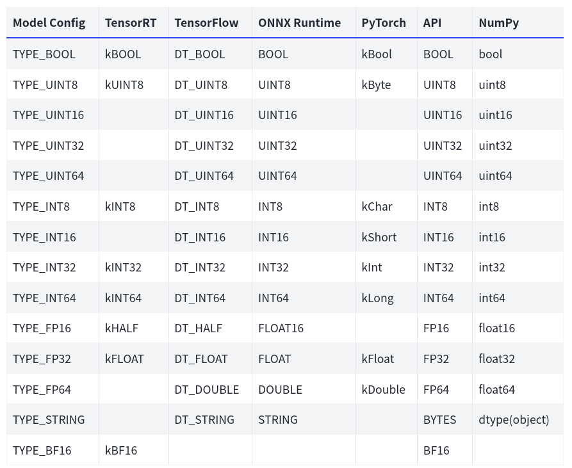Select the TYPE_BF16 row label

click(42, 451)
